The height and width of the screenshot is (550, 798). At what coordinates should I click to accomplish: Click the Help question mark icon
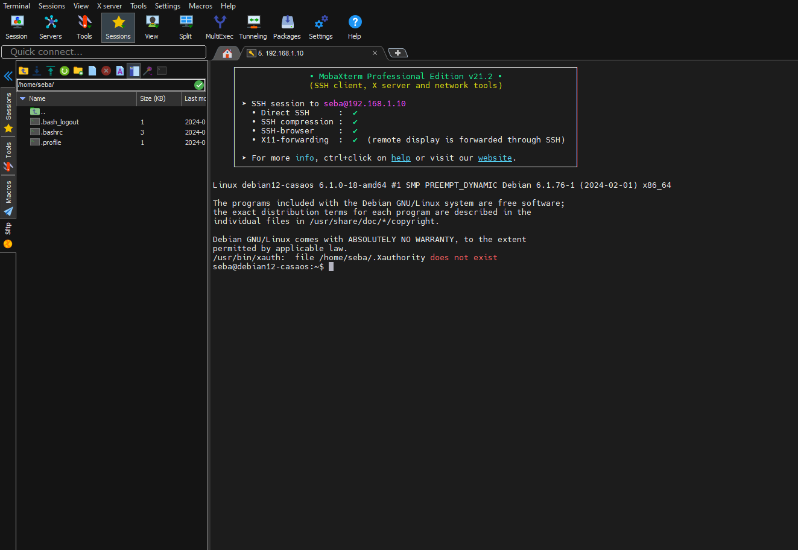355,28
